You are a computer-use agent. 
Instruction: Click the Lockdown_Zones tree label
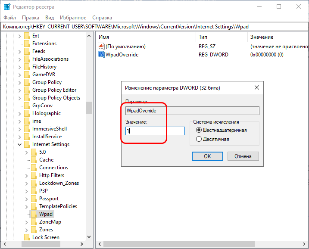[x=59, y=183]
